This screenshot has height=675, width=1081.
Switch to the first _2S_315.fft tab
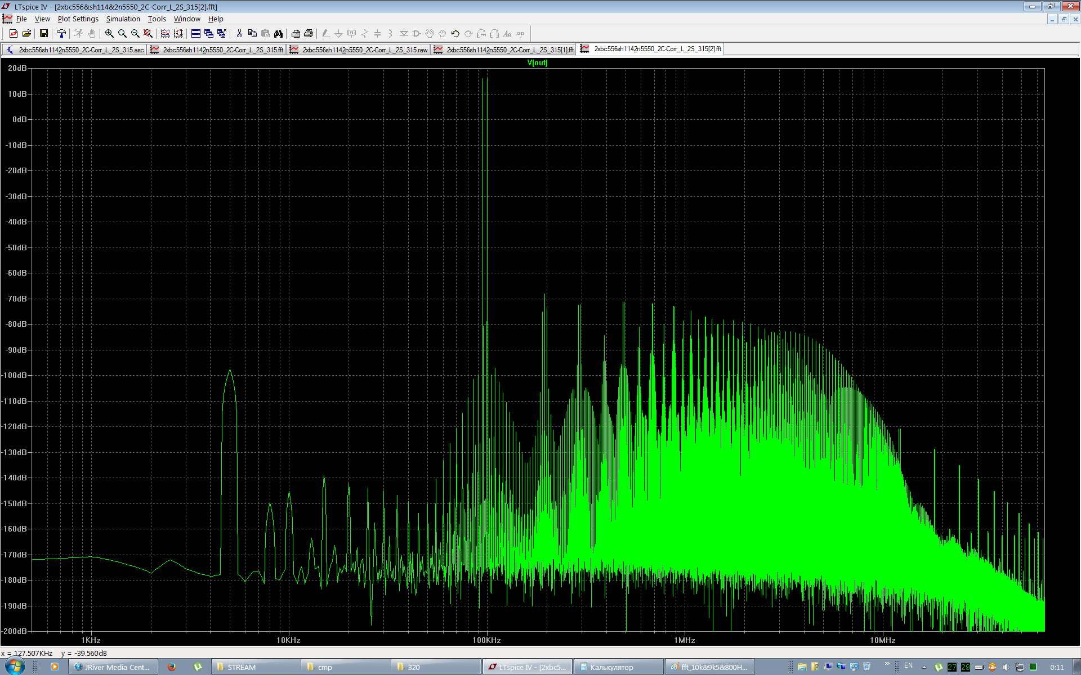pos(217,49)
